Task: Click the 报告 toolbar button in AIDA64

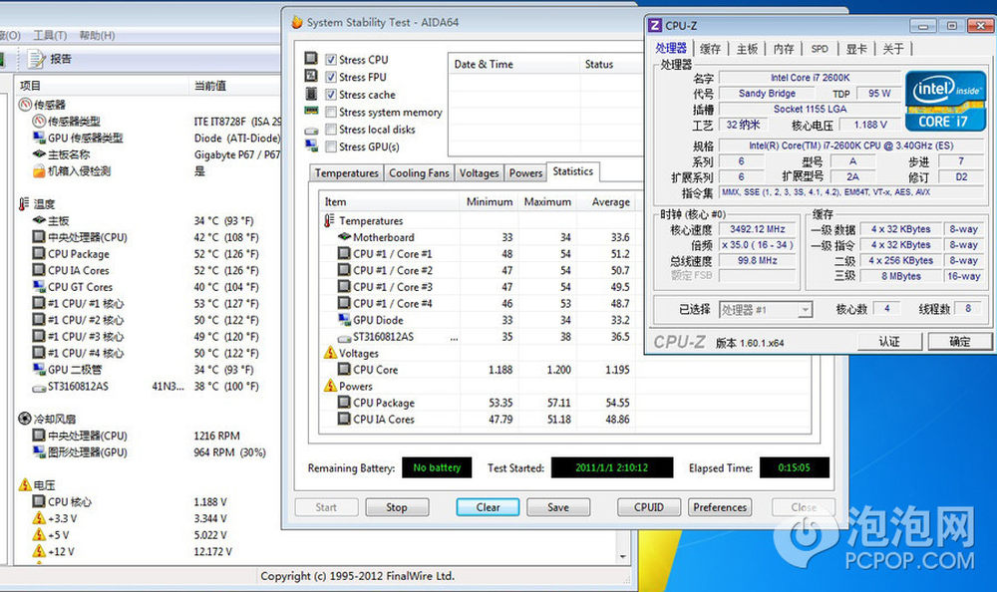Action: tap(50, 59)
